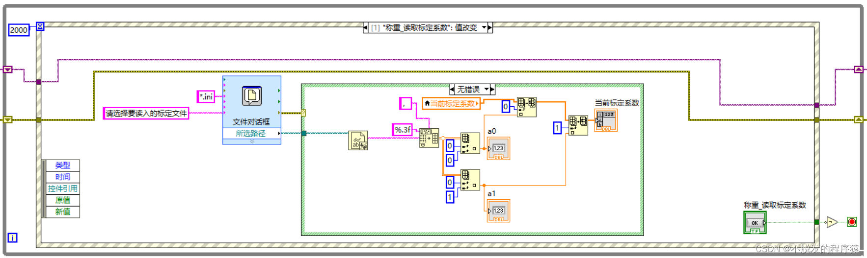Screen dimensions: 867x258
Task: Click Replace Array Subset wired to index 0
Action: point(526,107)
